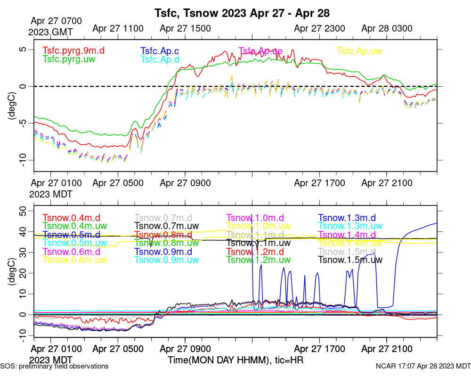Click 'Apr 27 0500' below the bottom plot

(x=118, y=349)
